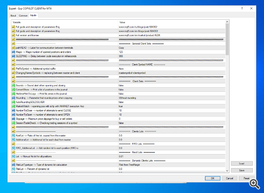Viewport: 264px width, 193px height.
Task: Select the 'Client Symbol NAME' separator text
Action: tap(142, 65)
